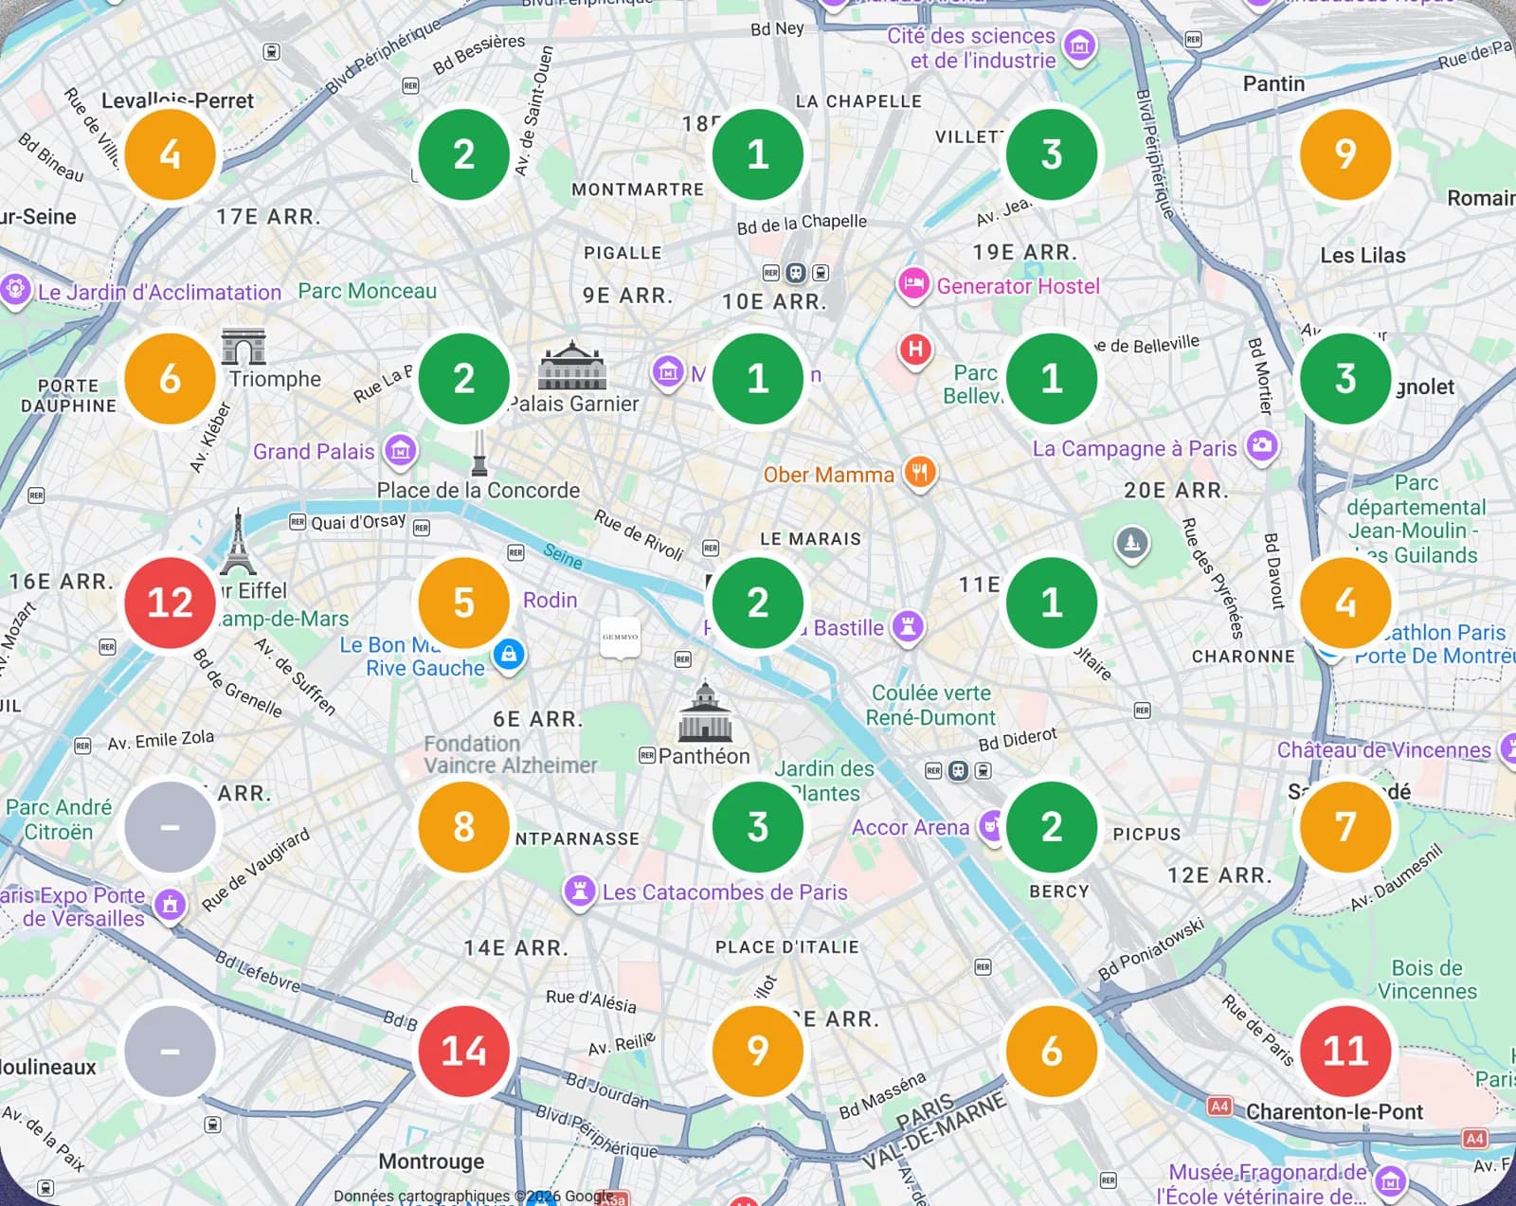This screenshot has height=1206, width=1516.
Task: Select the Eiffel Tower landmark icon
Action: tap(238, 543)
